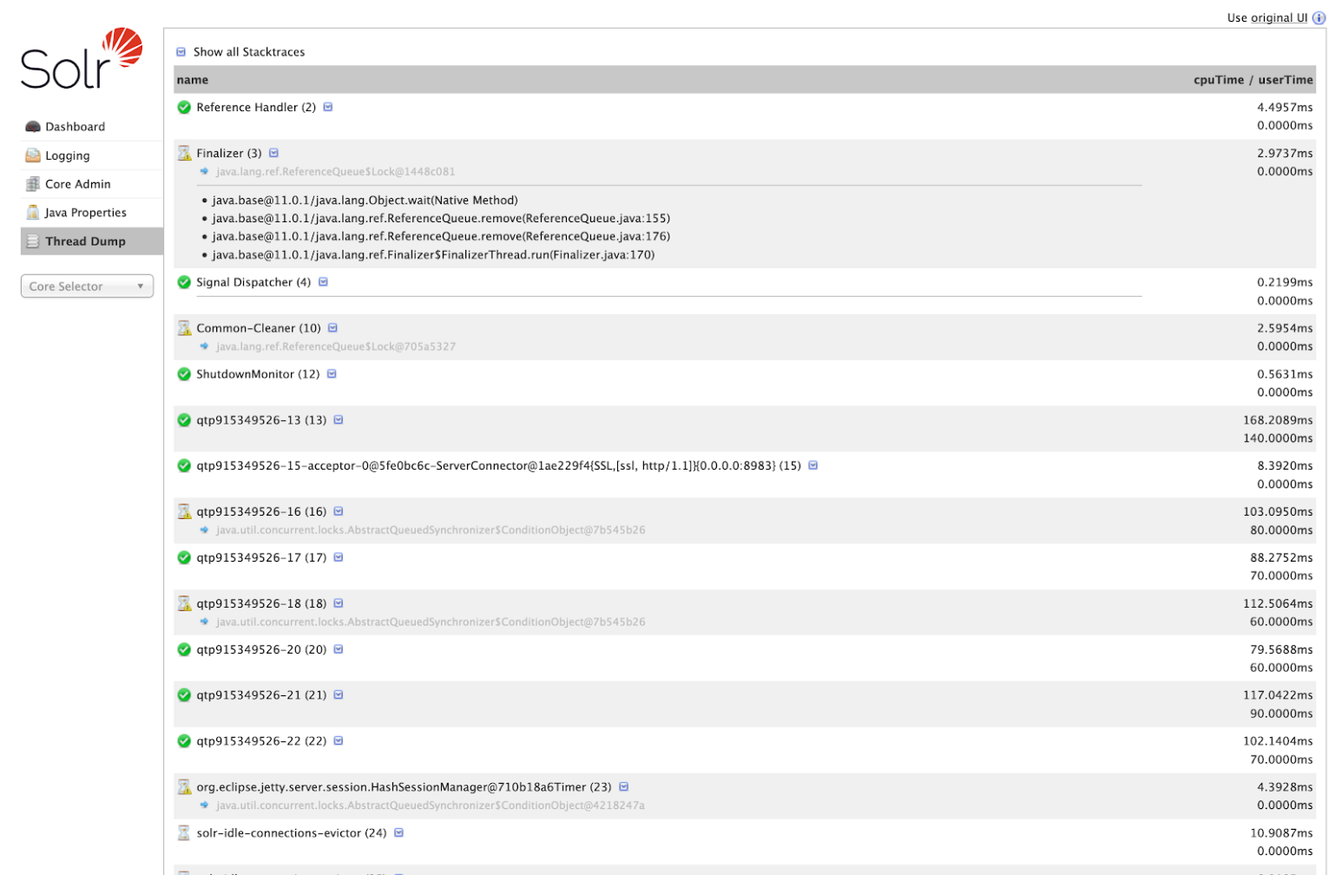Click hourglass icon for solr-idle-connections-evictor thread
This screenshot has height=875, width=1342.
(x=184, y=833)
